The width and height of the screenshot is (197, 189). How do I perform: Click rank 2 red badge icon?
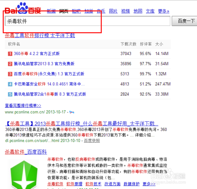coord(10,64)
